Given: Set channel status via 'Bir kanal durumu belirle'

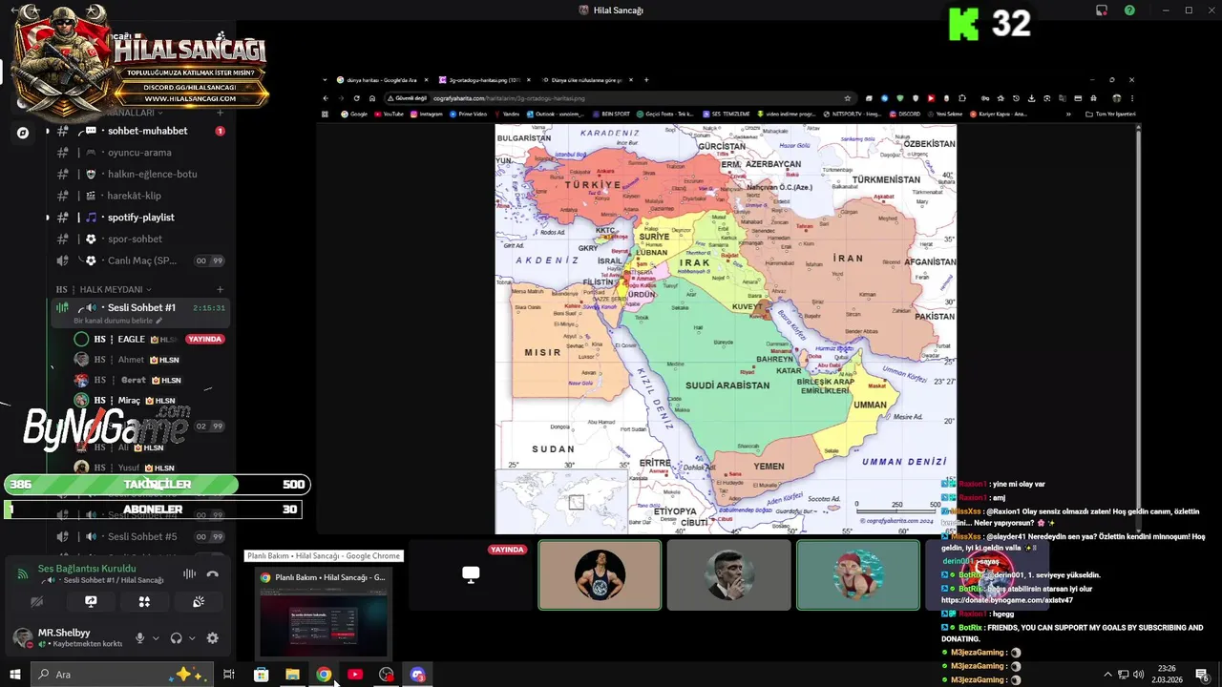Looking at the screenshot, I should [118, 321].
